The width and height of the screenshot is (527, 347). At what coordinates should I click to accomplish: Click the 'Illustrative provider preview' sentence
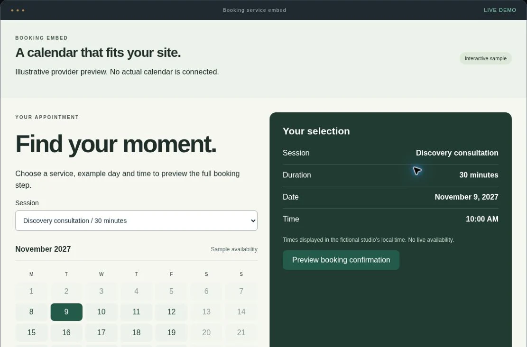coord(117,72)
